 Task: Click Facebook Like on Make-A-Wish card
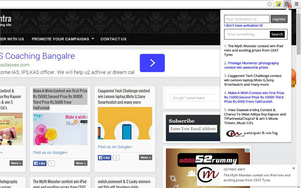pos(40,163)
